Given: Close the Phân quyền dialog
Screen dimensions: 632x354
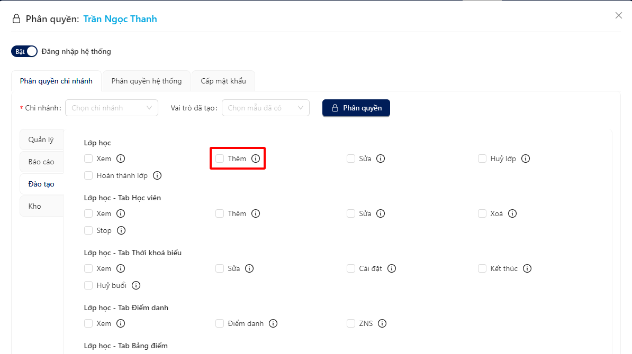Looking at the screenshot, I should pos(619,15).
